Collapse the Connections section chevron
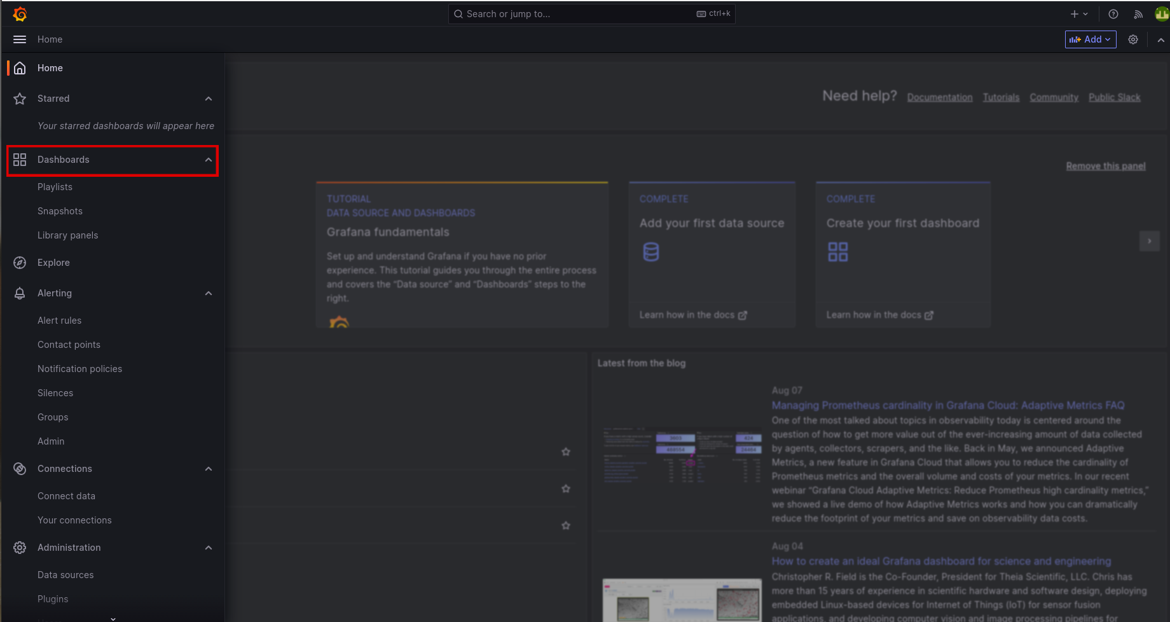 click(209, 469)
